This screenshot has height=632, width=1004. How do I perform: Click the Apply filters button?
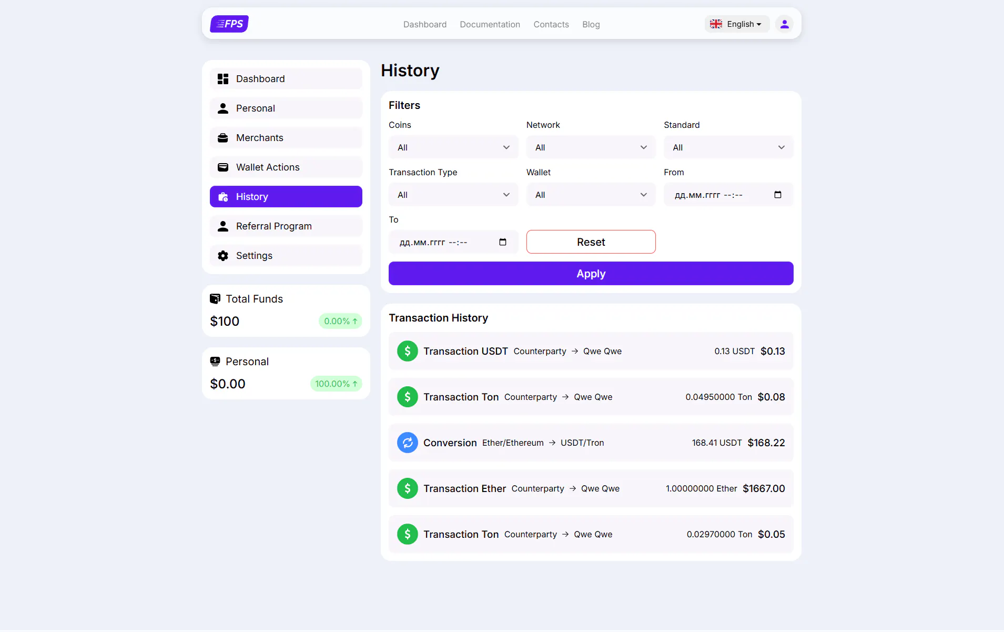click(591, 274)
